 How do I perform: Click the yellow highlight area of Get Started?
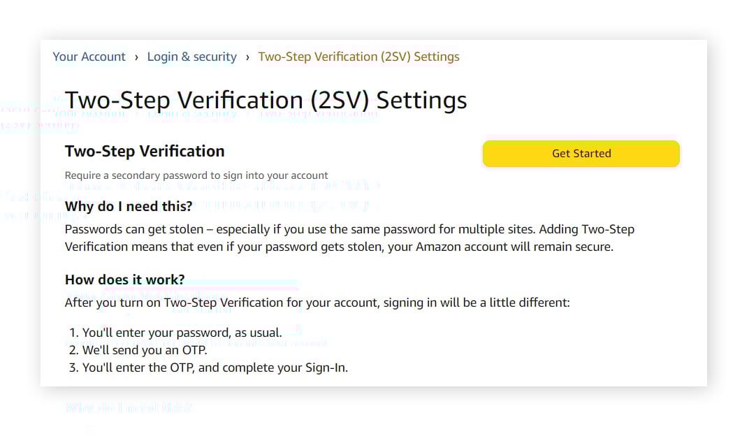(x=581, y=153)
